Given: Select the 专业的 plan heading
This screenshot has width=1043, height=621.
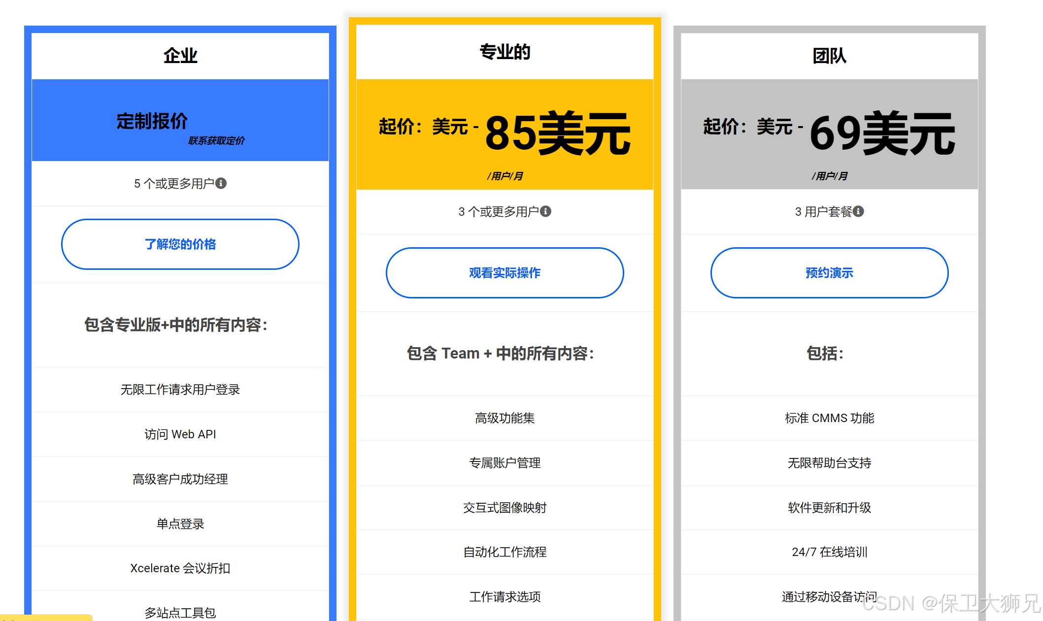Looking at the screenshot, I should [x=505, y=52].
